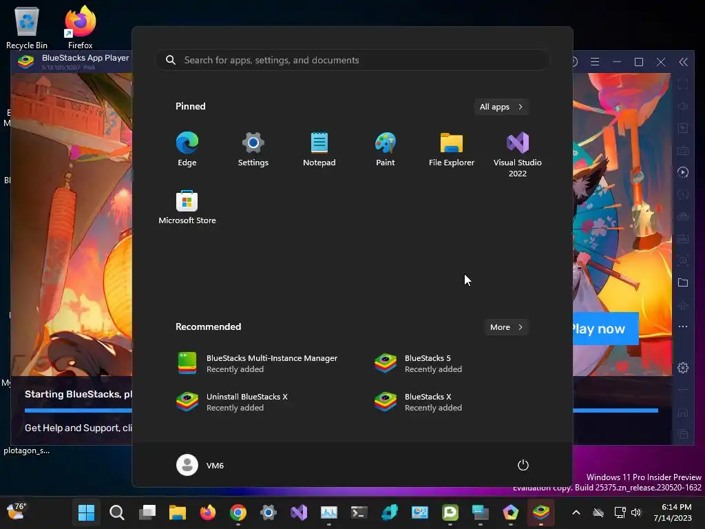
Task: Open BlueStacks settings gear in sidebar
Action: tap(683, 368)
